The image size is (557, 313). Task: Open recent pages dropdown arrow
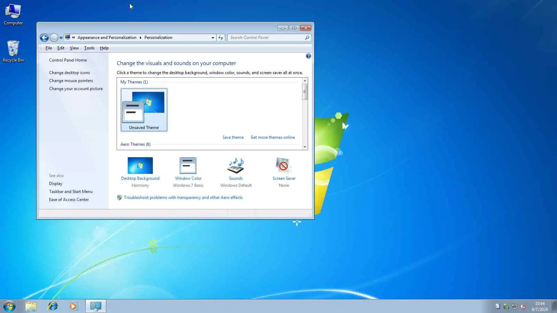(x=61, y=38)
